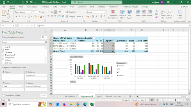Click the Center align icon

click(x=52, y=17)
